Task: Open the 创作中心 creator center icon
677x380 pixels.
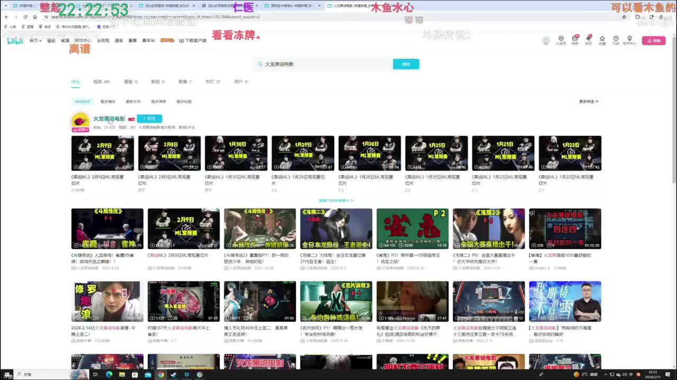Action: tap(629, 40)
